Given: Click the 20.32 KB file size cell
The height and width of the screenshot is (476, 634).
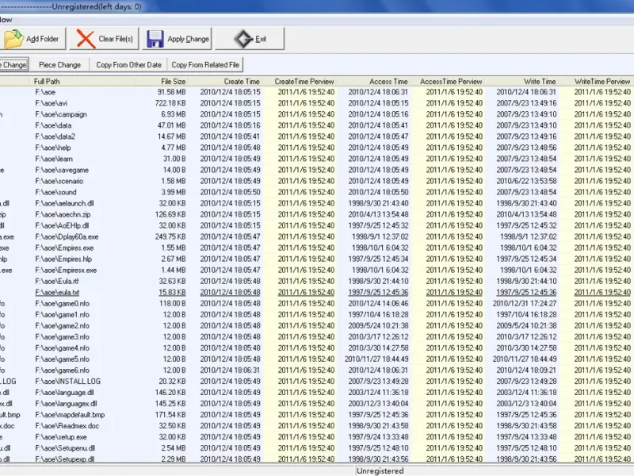Looking at the screenshot, I should (172, 382).
